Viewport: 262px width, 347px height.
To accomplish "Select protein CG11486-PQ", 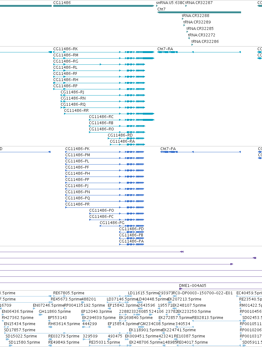I will [78, 198].
